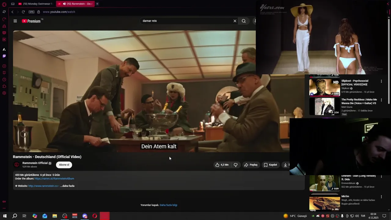The width and height of the screenshot is (391, 220).
Task: Open the sidebar player icon
Action: (x=4, y=66)
